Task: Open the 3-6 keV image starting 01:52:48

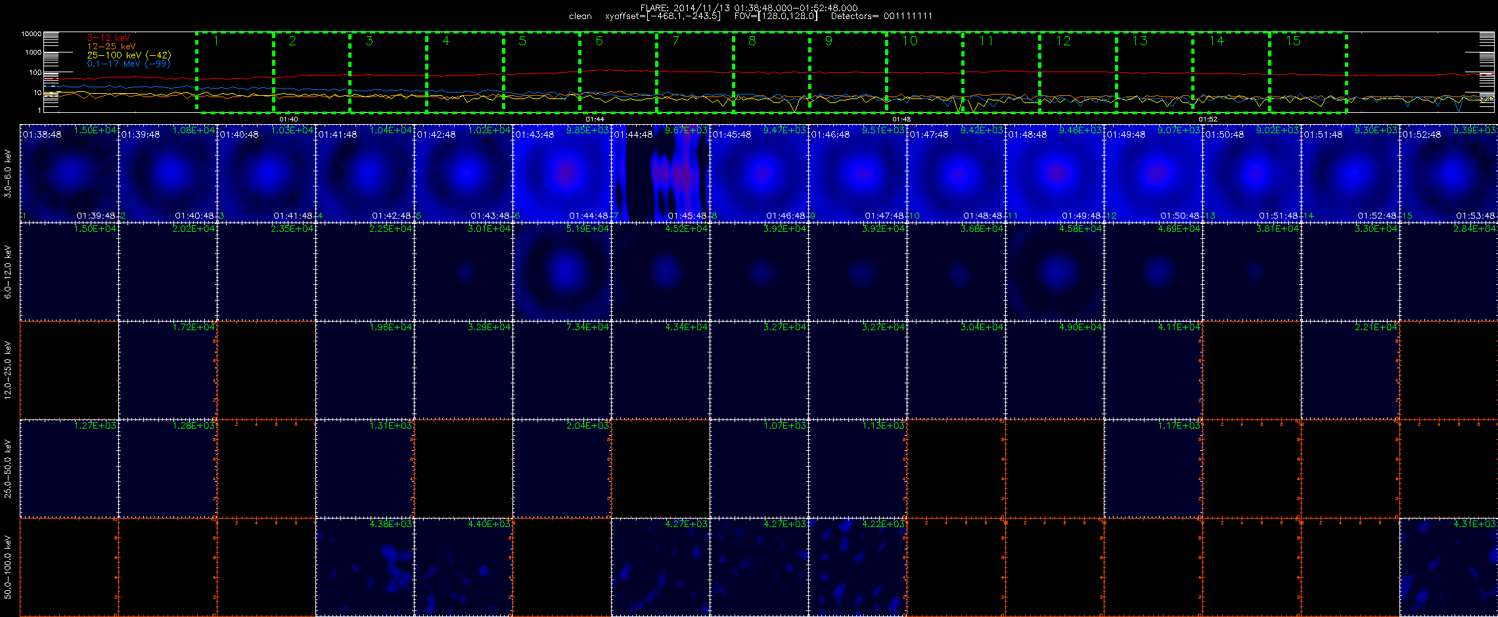Action: 1449,173
